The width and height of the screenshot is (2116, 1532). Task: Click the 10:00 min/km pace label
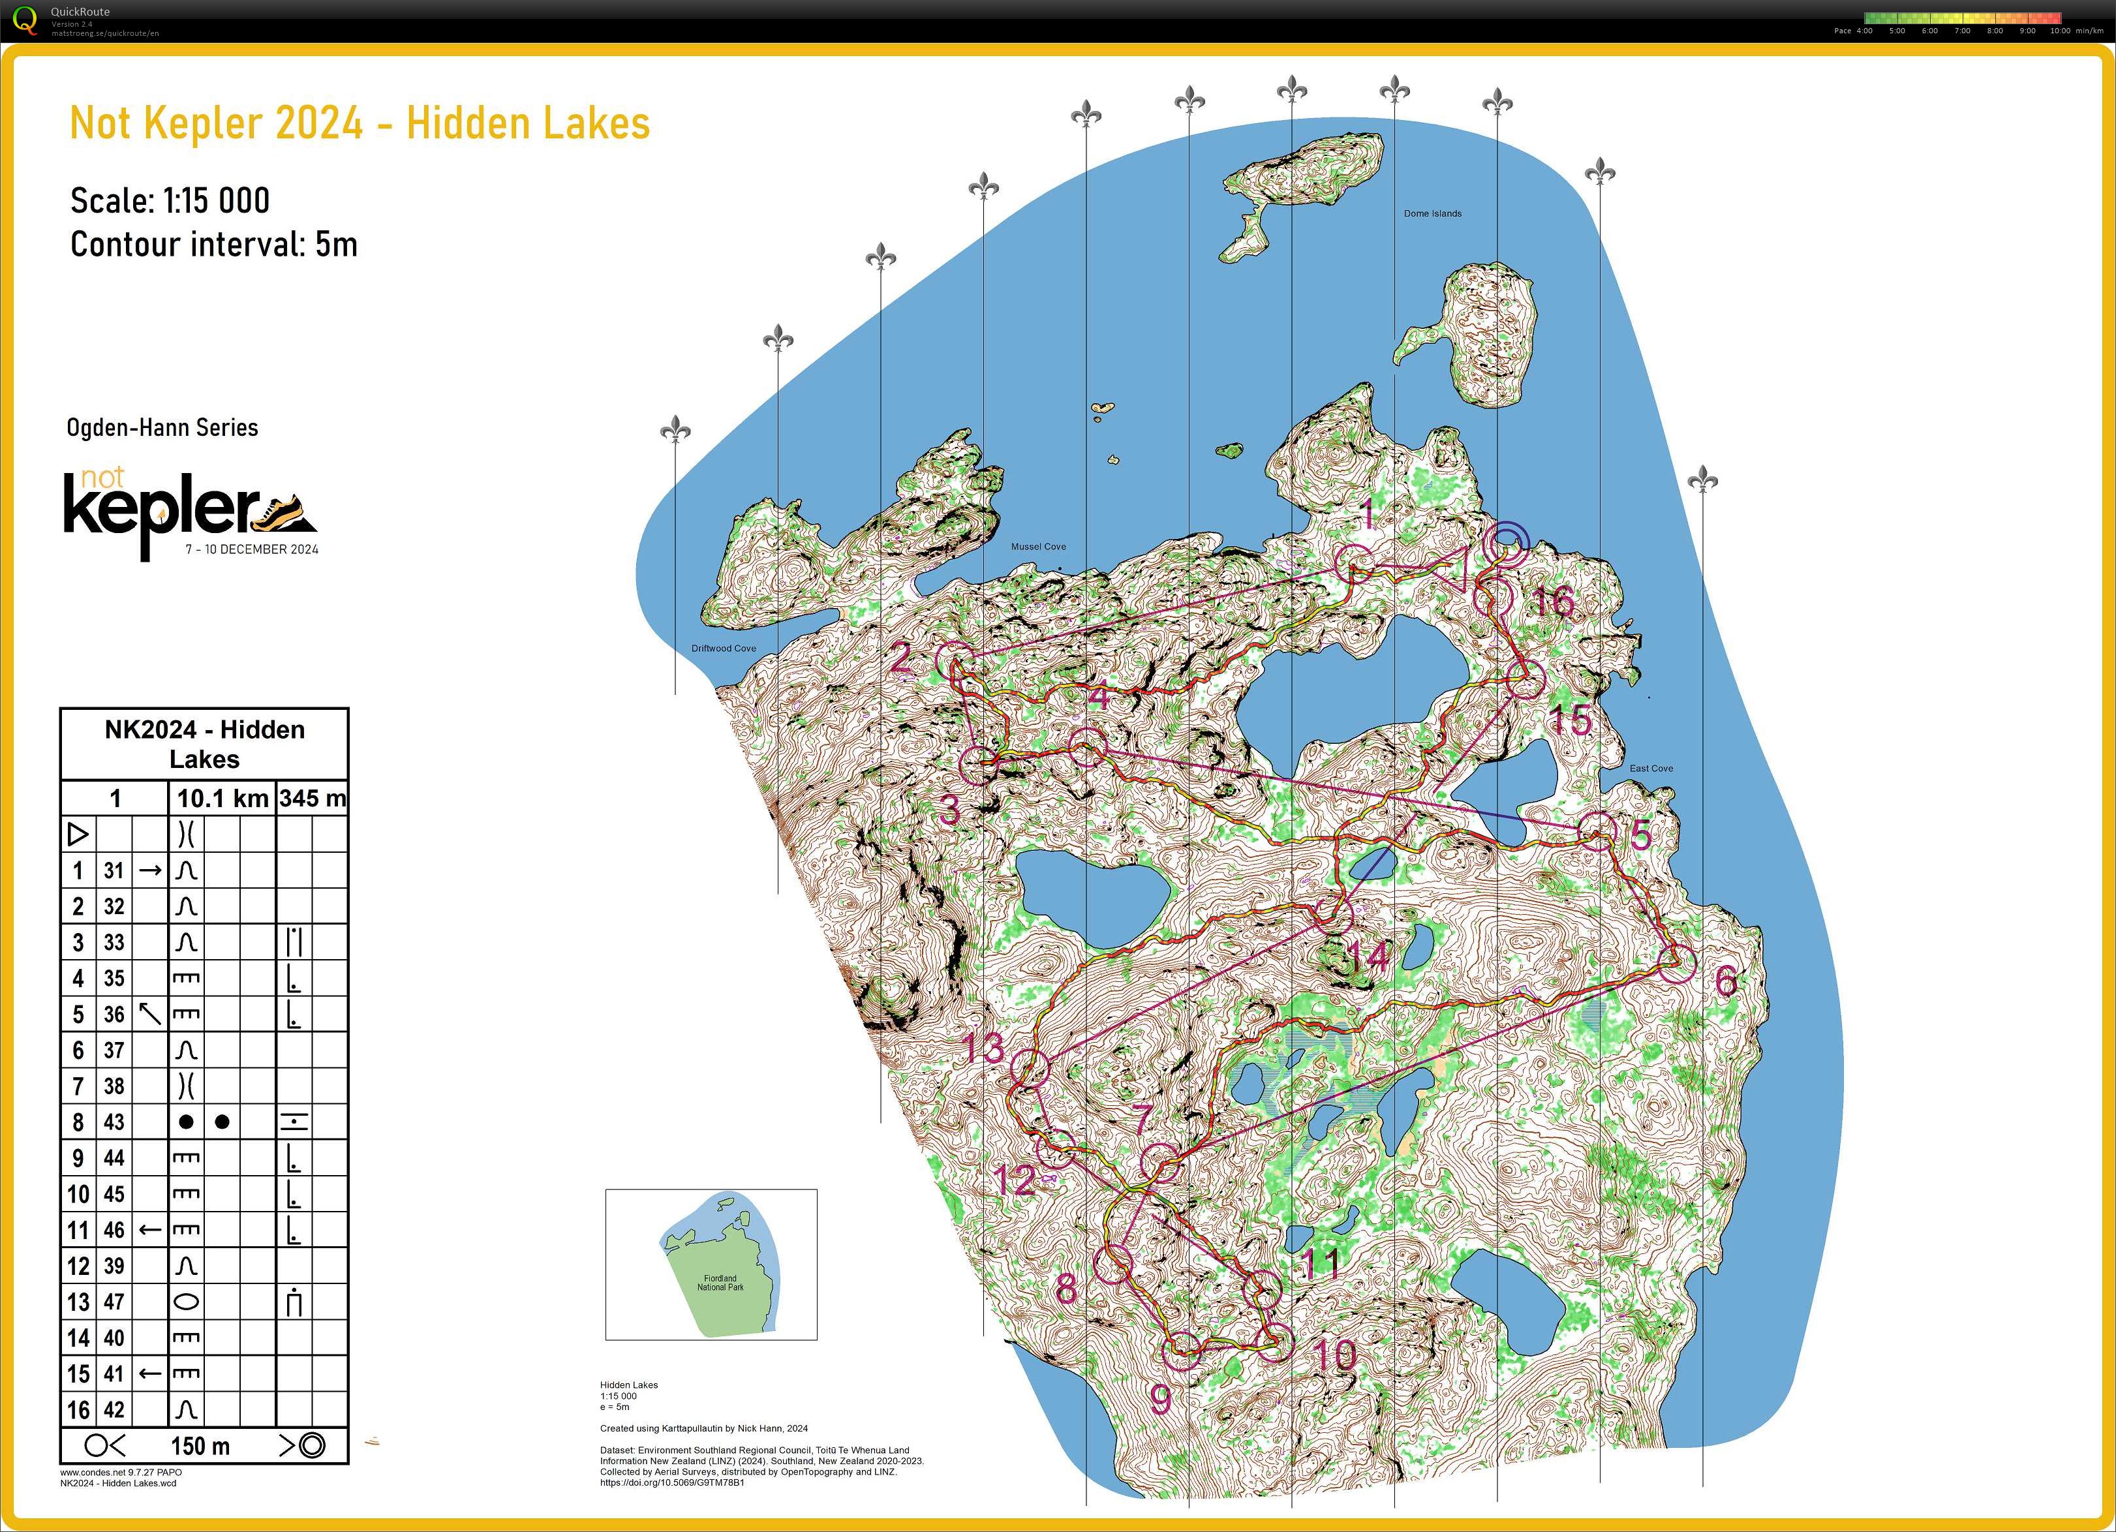click(x=2076, y=31)
